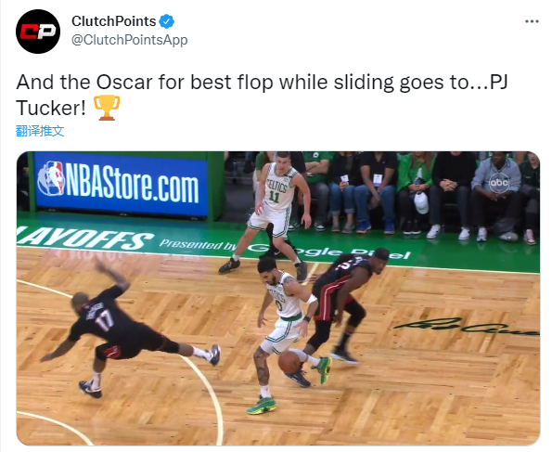Visit the @ClutchPointsApp handle

(129, 40)
